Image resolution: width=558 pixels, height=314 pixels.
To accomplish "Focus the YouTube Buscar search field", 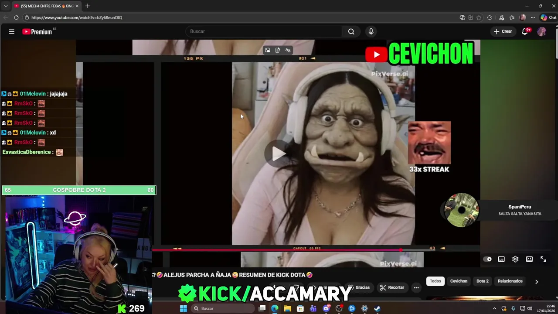I will coord(264,31).
